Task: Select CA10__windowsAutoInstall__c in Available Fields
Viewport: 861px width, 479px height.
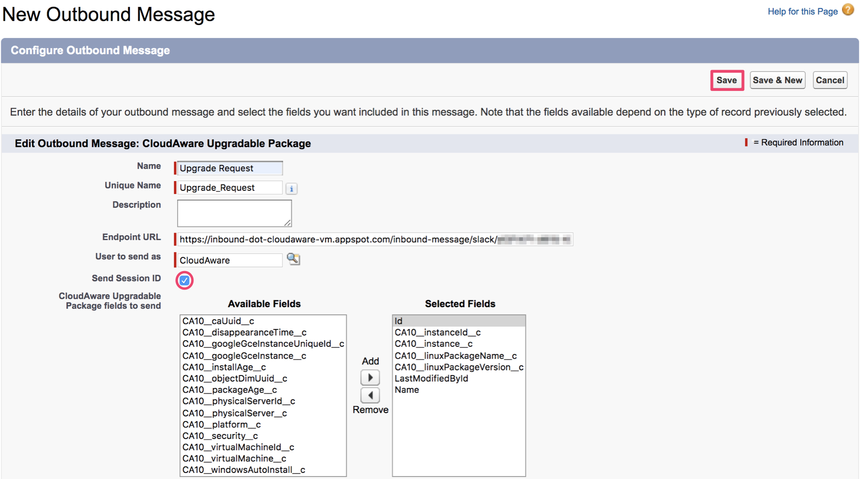Action: [x=244, y=470]
